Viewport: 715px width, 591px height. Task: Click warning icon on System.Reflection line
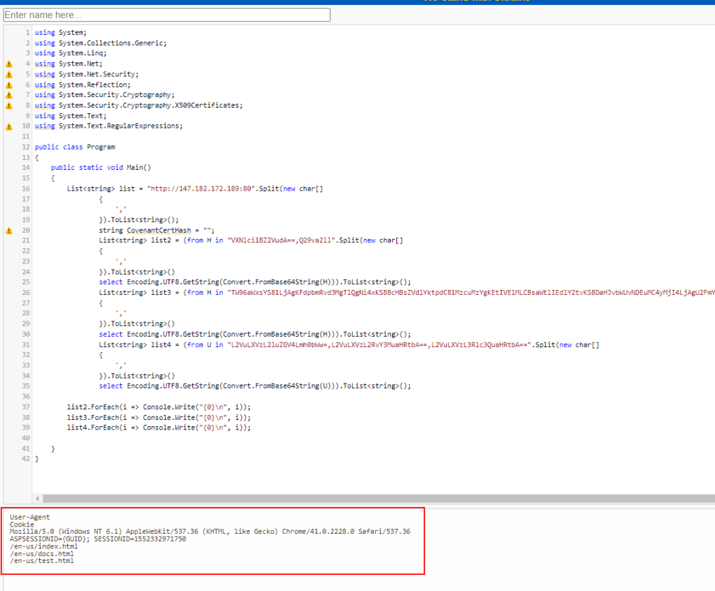click(9, 85)
